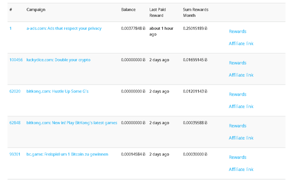Get Affiliate link for luckydice.com campaign
Image resolution: width=293 pixels, height=180 pixels.
pos(241,75)
